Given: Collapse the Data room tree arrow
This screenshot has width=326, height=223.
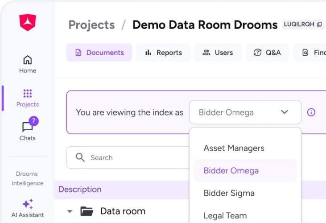Looking at the screenshot, I should point(70,211).
